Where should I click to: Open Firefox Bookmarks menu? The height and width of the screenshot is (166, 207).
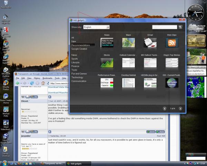47,78
